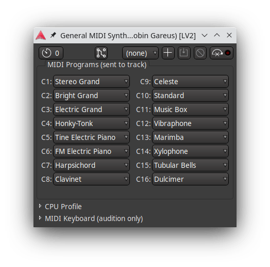The height and width of the screenshot is (267, 270).
Task: Toggle the window pin icon
Action: pyautogui.click(x=53, y=35)
